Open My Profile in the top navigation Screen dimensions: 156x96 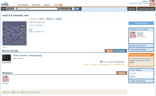pos(36,5)
